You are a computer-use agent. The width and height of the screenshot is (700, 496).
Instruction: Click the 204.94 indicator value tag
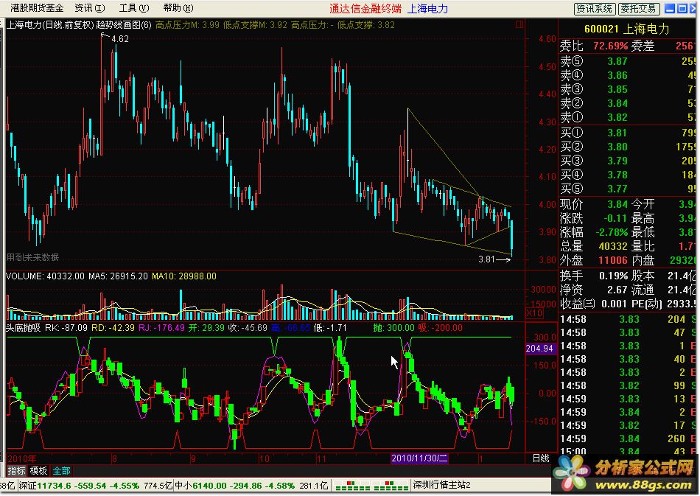click(x=539, y=348)
